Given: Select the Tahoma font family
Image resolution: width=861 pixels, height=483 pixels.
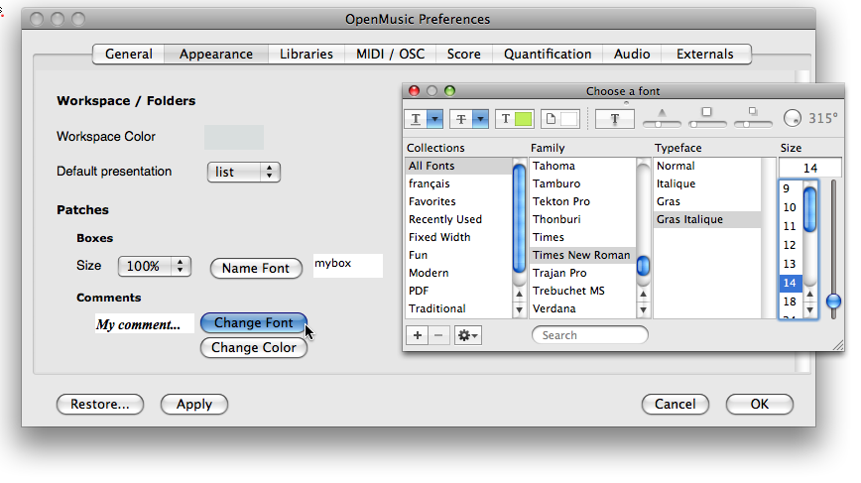Looking at the screenshot, I should (582, 166).
